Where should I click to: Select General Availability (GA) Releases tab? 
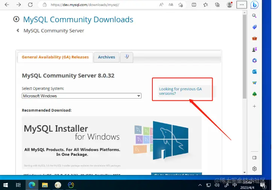[x=55, y=57]
